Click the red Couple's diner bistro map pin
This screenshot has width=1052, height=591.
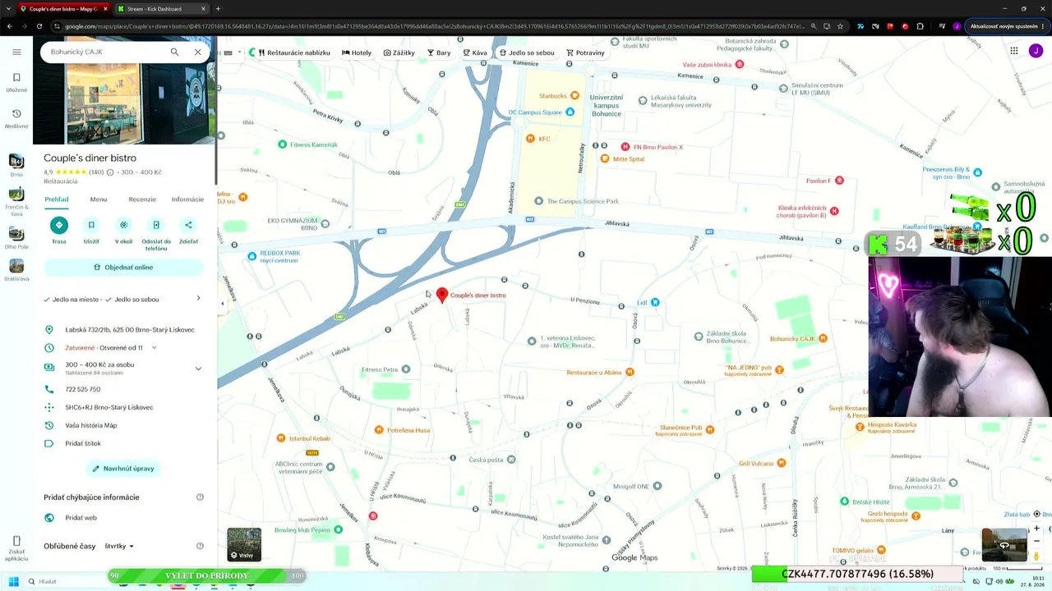click(442, 295)
